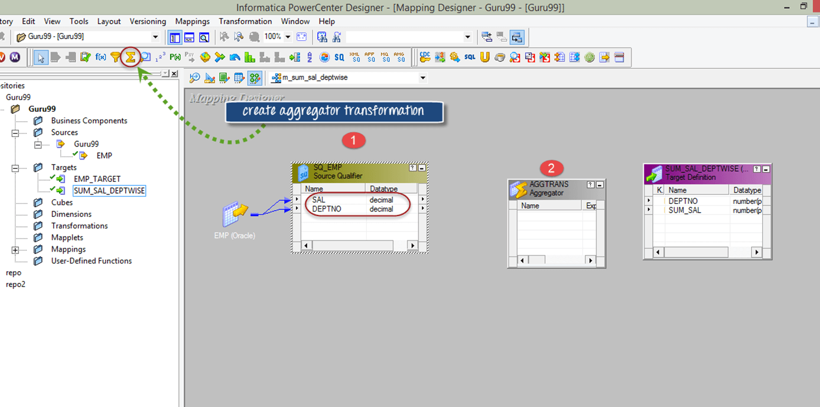The height and width of the screenshot is (407, 820).
Task: Click the Aggregator transformation sigma icon
Action: [x=131, y=57]
